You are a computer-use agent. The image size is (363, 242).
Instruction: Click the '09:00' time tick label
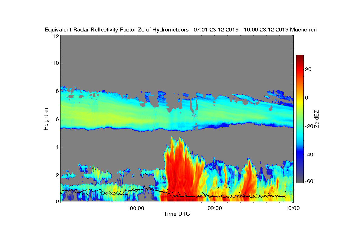tap(215, 208)
